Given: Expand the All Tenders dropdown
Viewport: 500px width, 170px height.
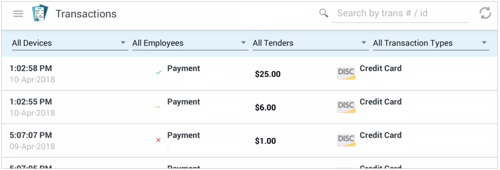Looking at the screenshot, I should tap(310, 43).
